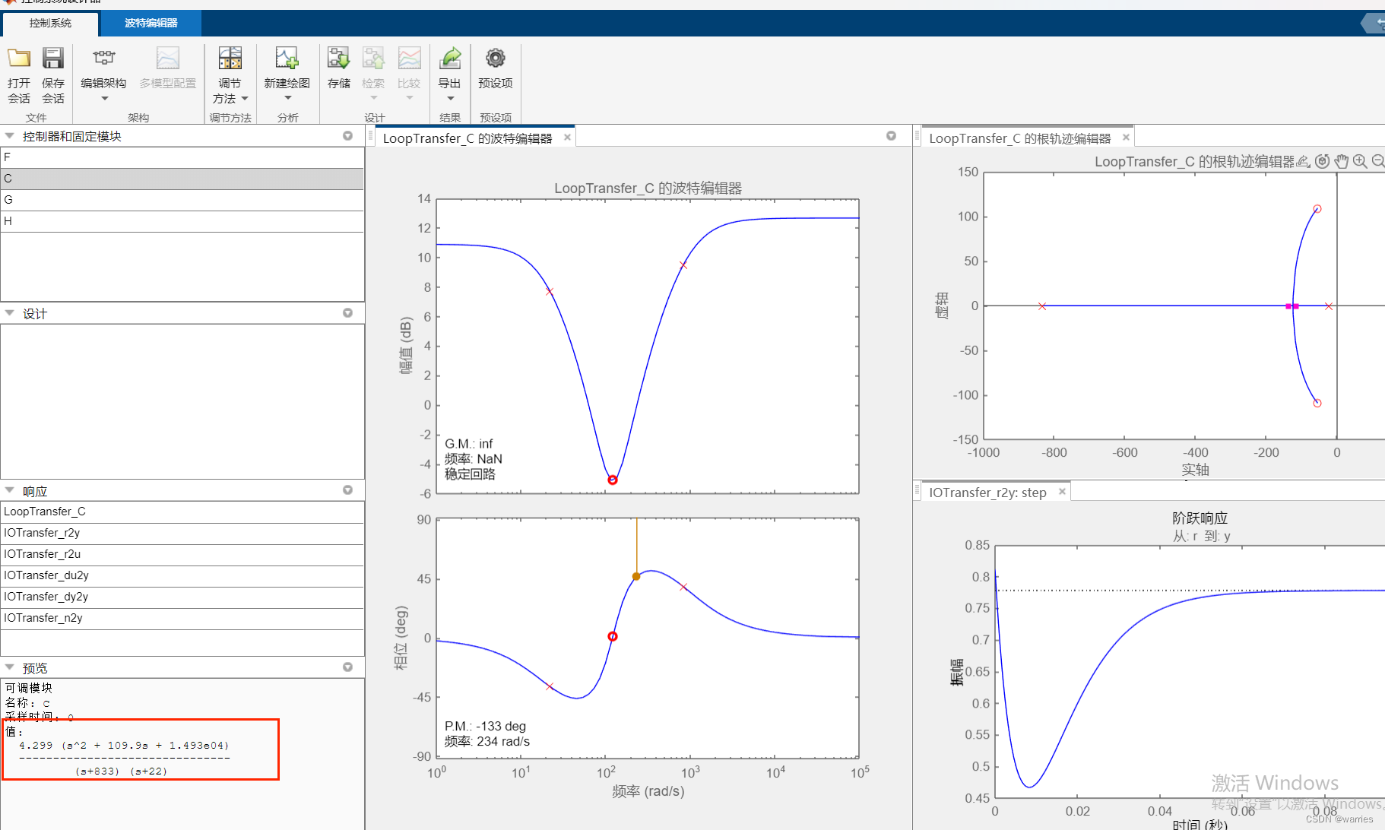
Task: Select IOTransfer_r2u response
Action: (x=182, y=554)
